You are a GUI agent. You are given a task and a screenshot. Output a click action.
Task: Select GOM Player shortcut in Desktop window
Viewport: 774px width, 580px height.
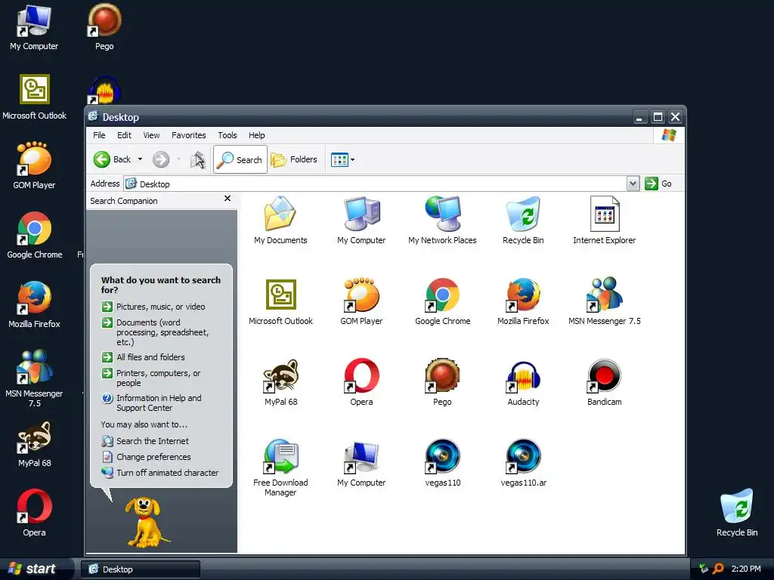pyautogui.click(x=361, y=295)
